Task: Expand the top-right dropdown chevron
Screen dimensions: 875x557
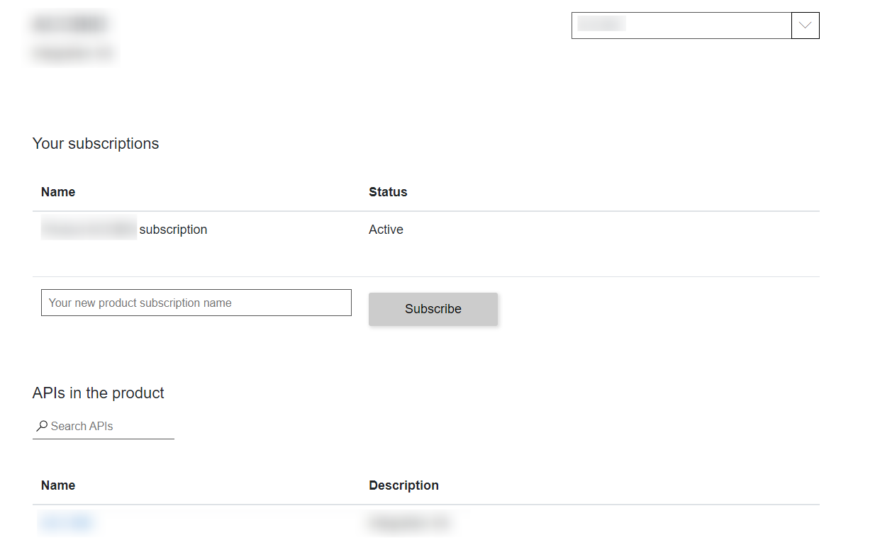Action: click(x=805, y=25)
